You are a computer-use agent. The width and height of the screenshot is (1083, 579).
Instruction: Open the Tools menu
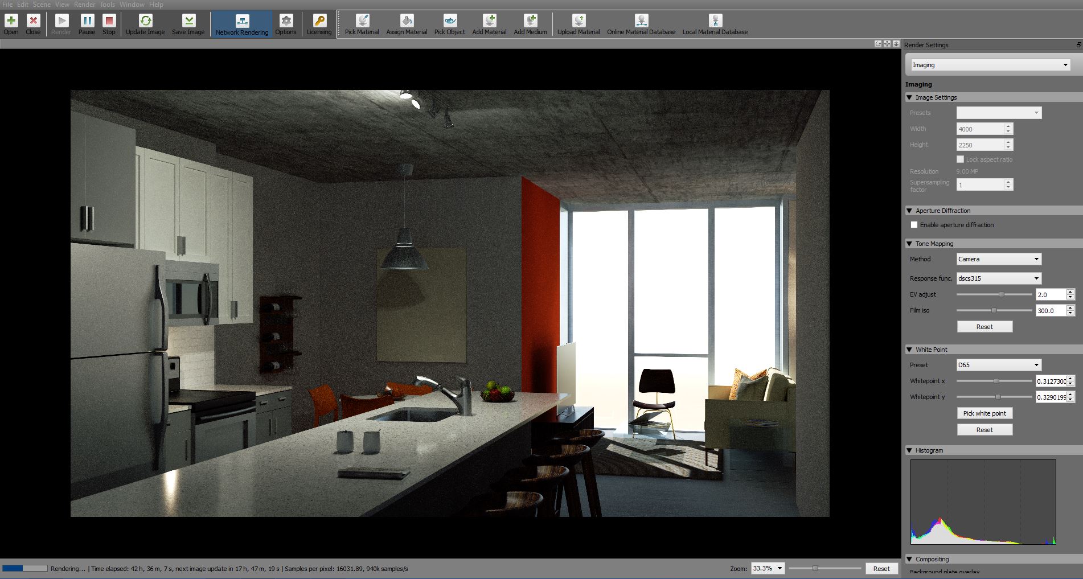(x=107, y=5)
